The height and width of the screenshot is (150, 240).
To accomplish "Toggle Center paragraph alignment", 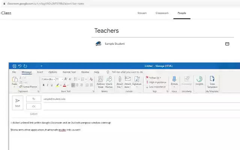I will (x=77, y=85).
